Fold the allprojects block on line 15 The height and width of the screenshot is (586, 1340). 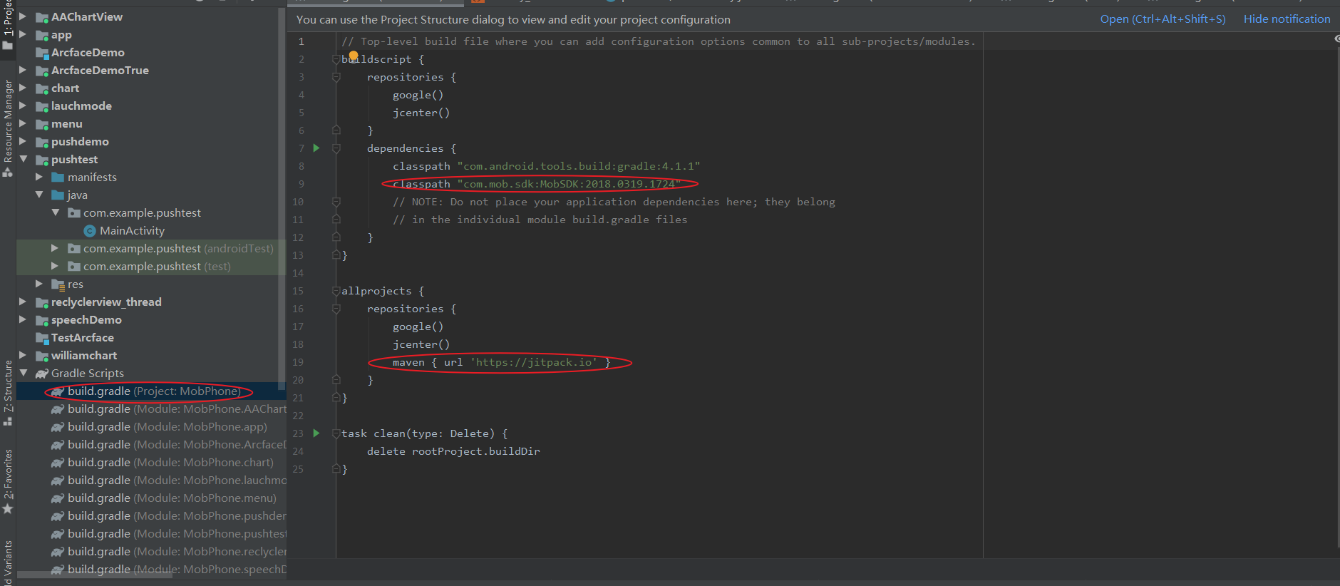pos(336,291)
